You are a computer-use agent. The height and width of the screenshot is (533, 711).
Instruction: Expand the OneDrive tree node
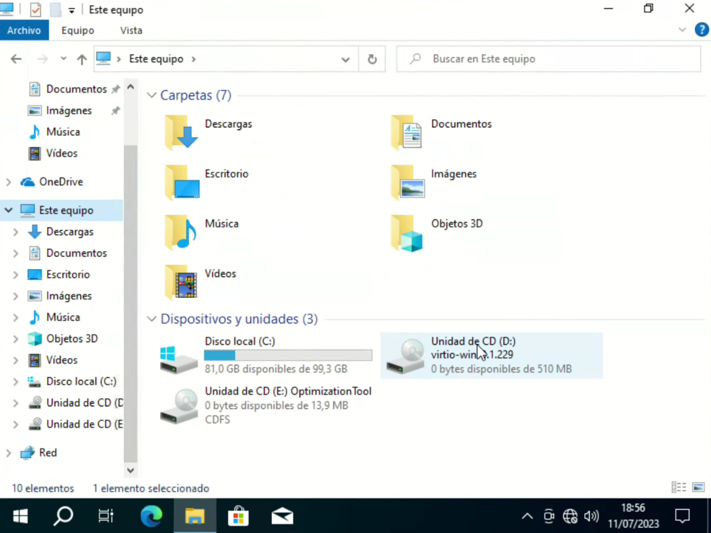tap(9, 182)
